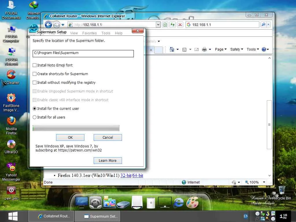
Task: Launch CCleaner from desktop
Action: (11, 77)
